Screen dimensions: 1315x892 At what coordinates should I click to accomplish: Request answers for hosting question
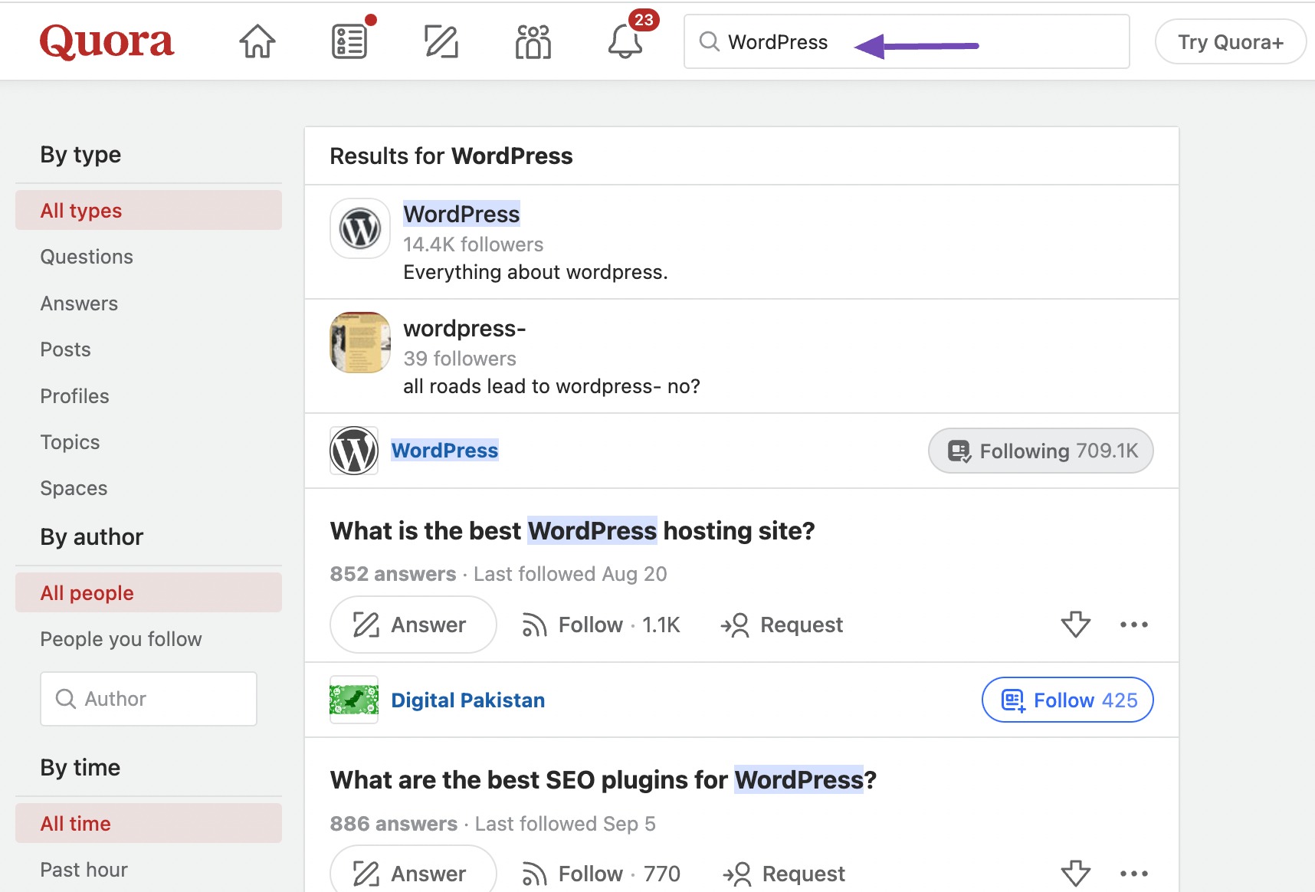tap(782, 625)
